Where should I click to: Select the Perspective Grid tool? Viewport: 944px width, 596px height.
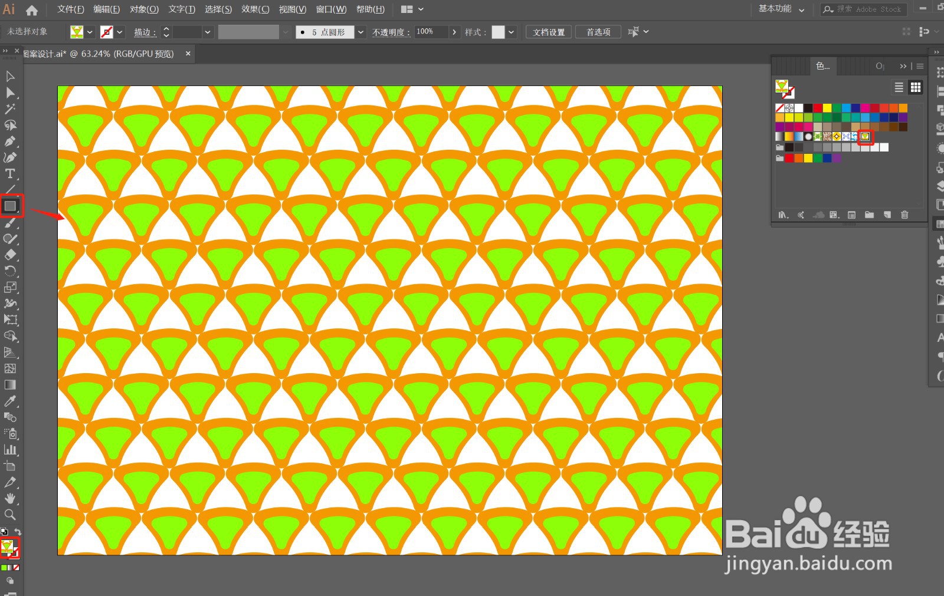point(10,353)
